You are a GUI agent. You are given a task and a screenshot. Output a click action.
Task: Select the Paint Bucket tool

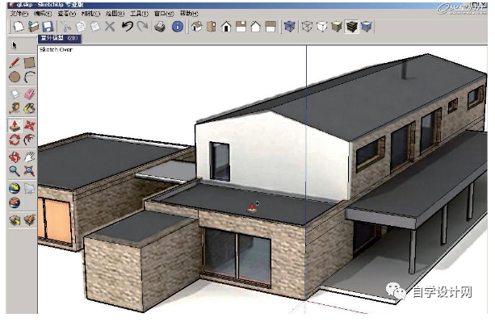coord(29,108)
